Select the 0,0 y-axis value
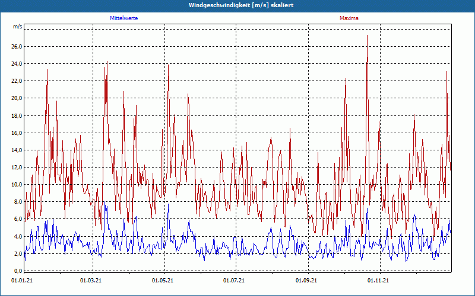475x296 pixels. (x=18, y=271)
